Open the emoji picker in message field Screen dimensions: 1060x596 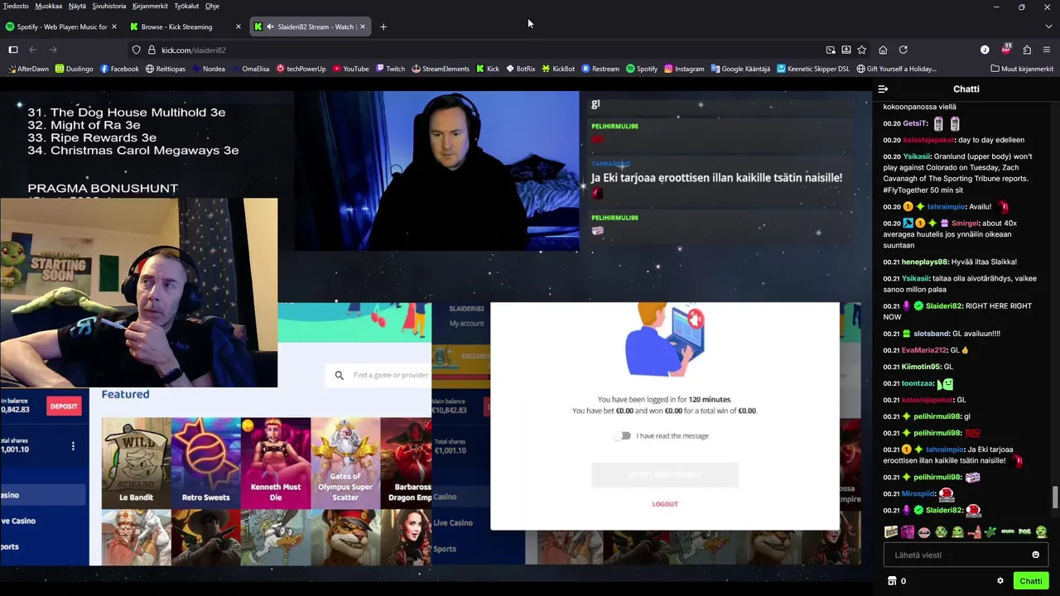click(x=1035, y=555)
